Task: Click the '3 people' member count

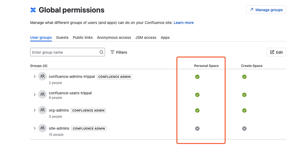Action: [x=56, y=117]
